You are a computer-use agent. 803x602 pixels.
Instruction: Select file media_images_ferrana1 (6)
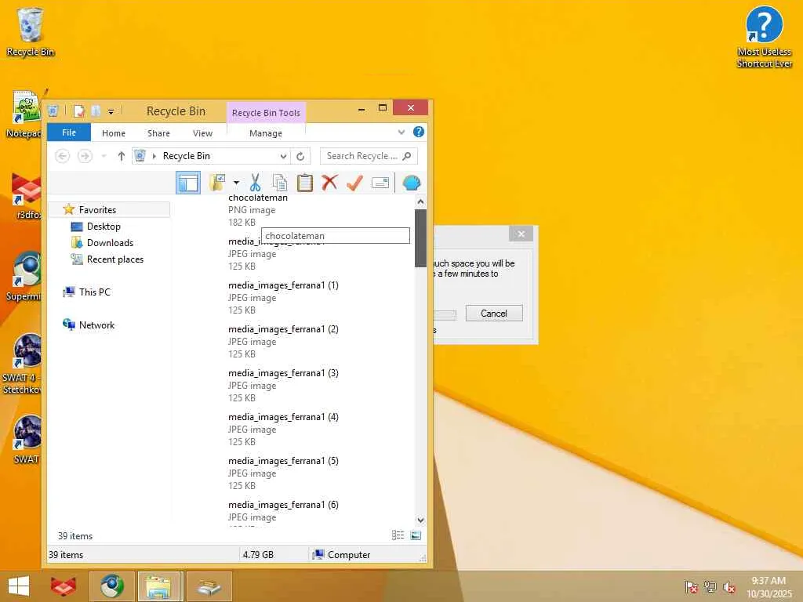click(x=283, y=511)
